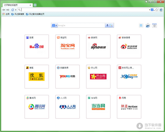The image size is (165, 132).
Task: Open the 优酷视频 Youku tile
Action: coord(67,77)
